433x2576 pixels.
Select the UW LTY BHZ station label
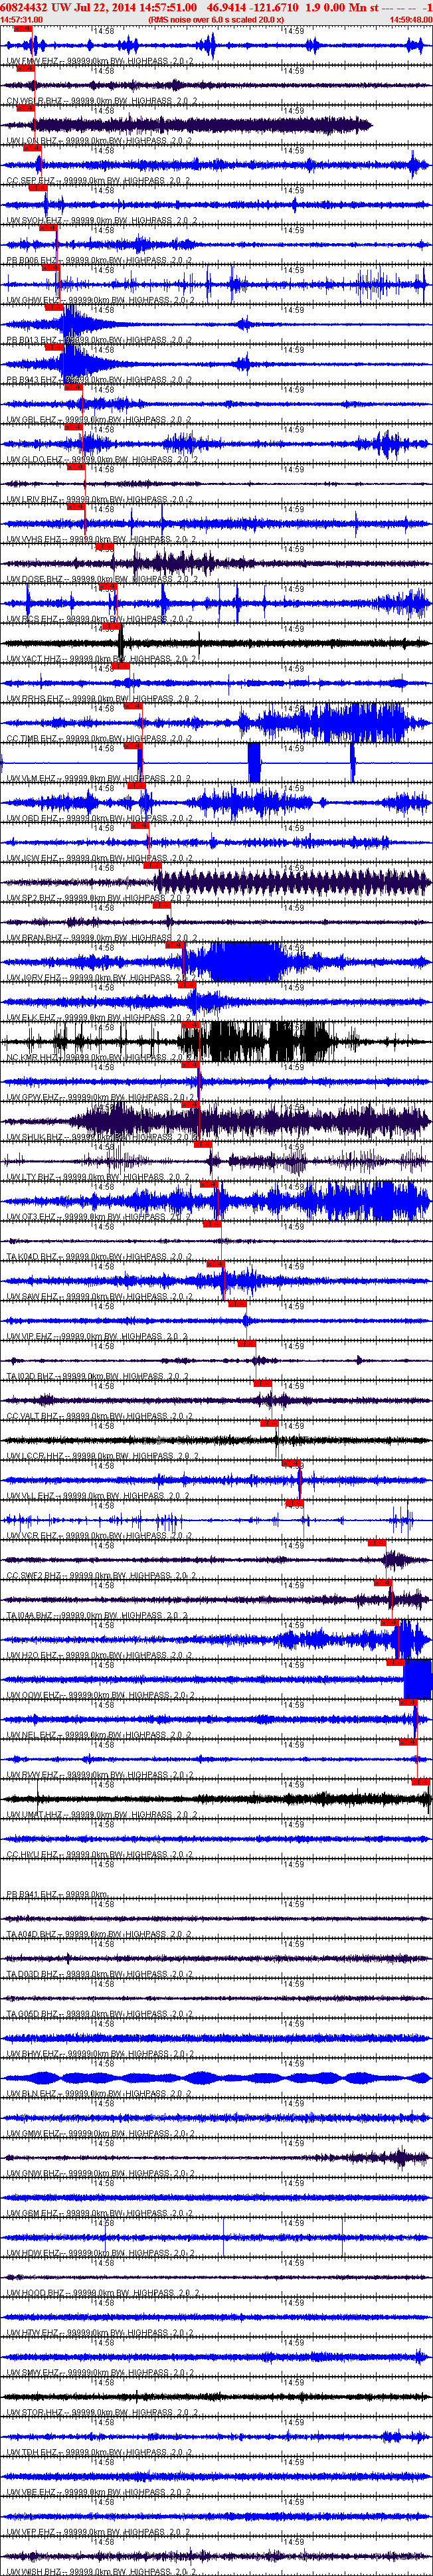click(x=99, y=1177)
